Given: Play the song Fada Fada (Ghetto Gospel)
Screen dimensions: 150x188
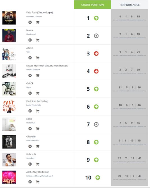Looking at the screenshot, I should pos(30,22).
